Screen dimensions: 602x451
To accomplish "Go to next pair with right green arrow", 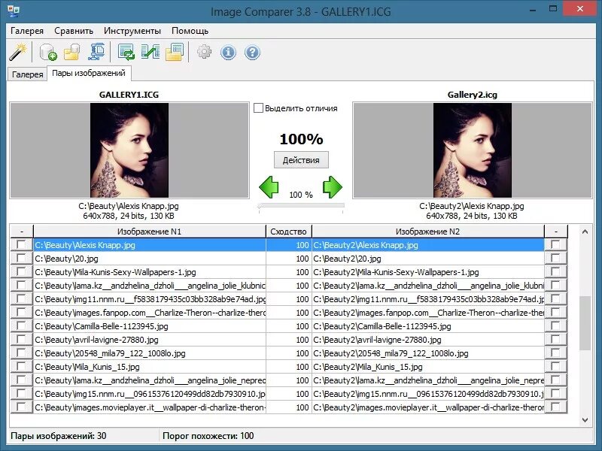I will pos(333,187).
